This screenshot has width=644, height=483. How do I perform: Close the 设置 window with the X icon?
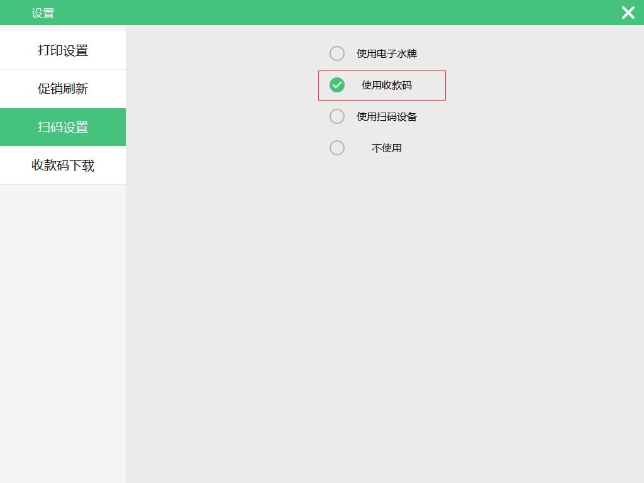(x=628, y=13)
